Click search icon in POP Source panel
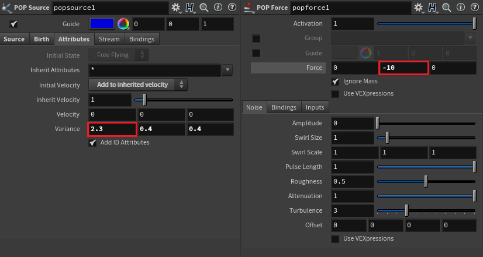 (x=204, y=8)
